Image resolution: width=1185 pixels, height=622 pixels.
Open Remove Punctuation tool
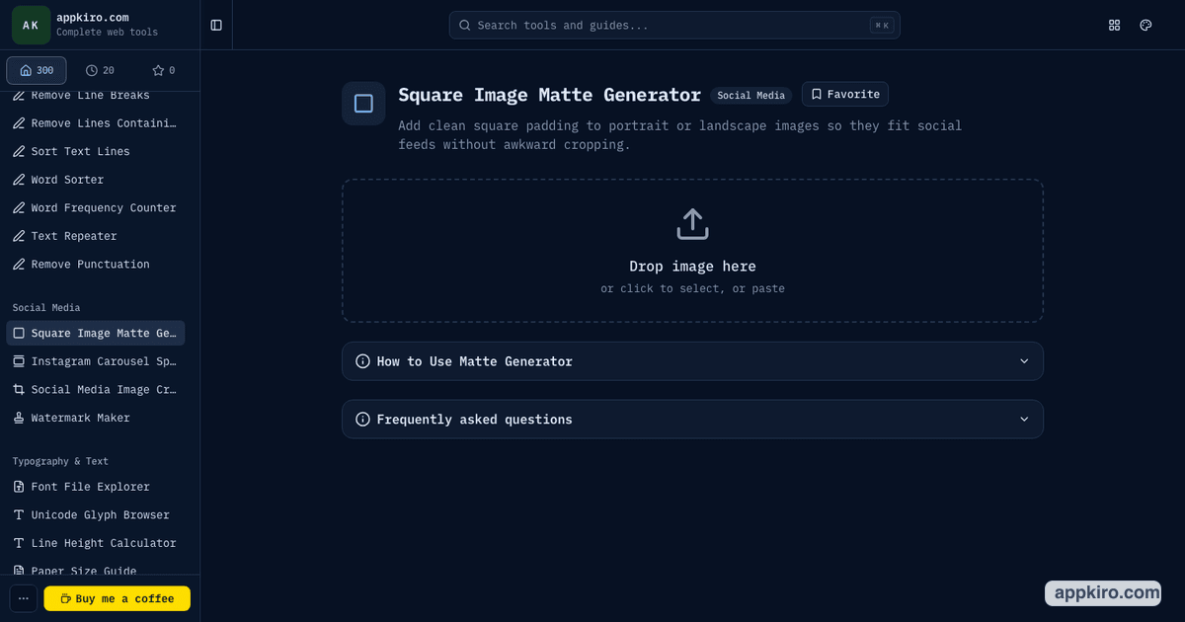96,264
